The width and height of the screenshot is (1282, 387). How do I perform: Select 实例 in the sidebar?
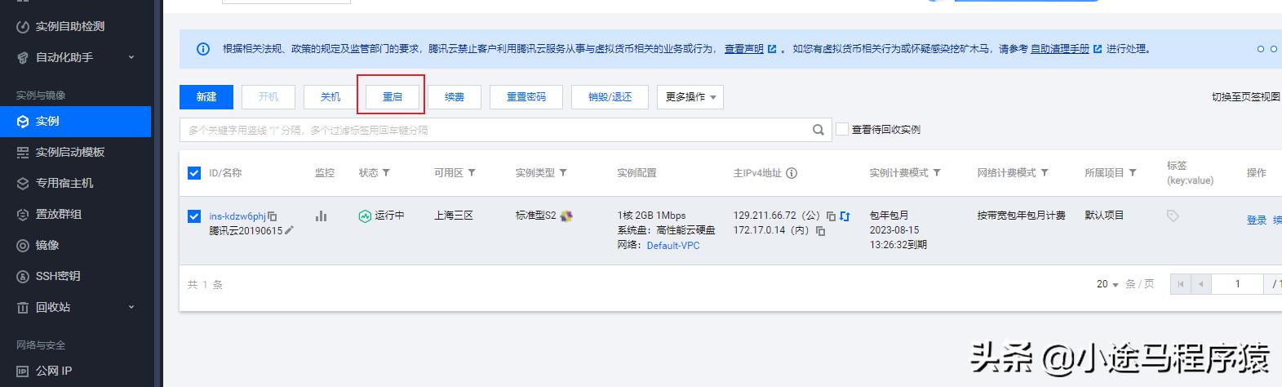pyautogui.click(x=75, y=121)
